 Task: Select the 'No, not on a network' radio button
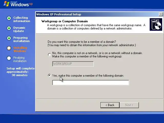[49, 55]
